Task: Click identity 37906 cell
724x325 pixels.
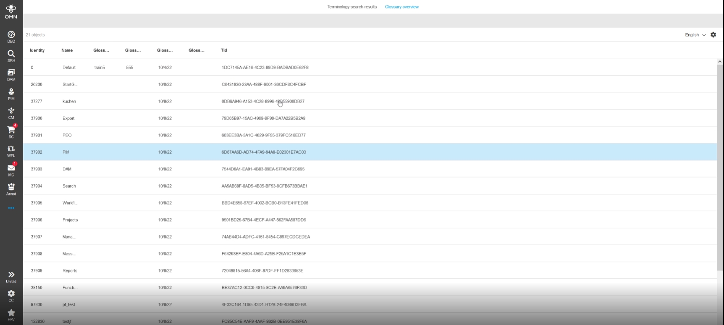Action: pyautogui.click(x=37, y=220)
